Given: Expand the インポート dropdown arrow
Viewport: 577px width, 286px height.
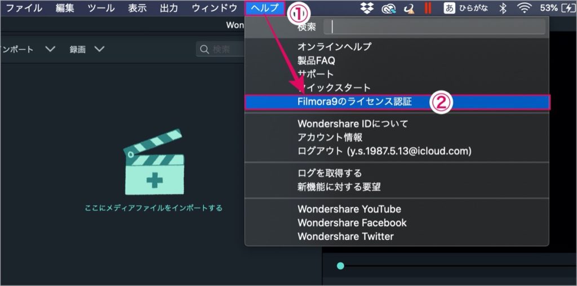Looking at the screenshot, I should point(50,49).
